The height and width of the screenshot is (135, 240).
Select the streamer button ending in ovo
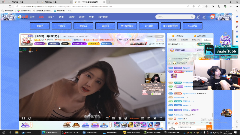click(83, 26)
